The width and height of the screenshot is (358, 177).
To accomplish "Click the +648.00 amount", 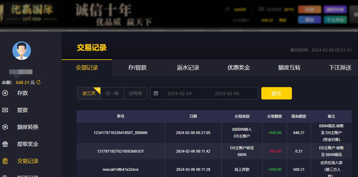I will 275,133.
